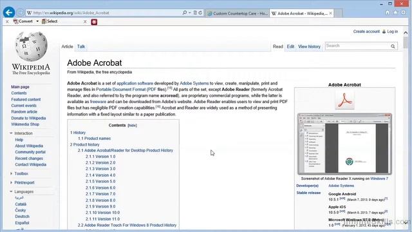Open the Adobe Reader X screenshot thumbnail
Viewport: 412px width, 232px height.
[344, 144]
